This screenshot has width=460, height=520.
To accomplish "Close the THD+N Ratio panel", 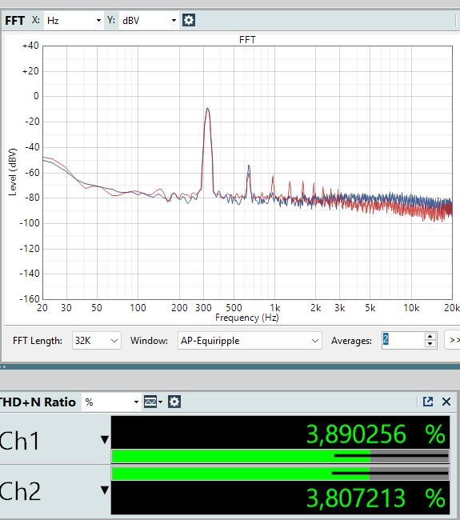I will tap(446, 402).
